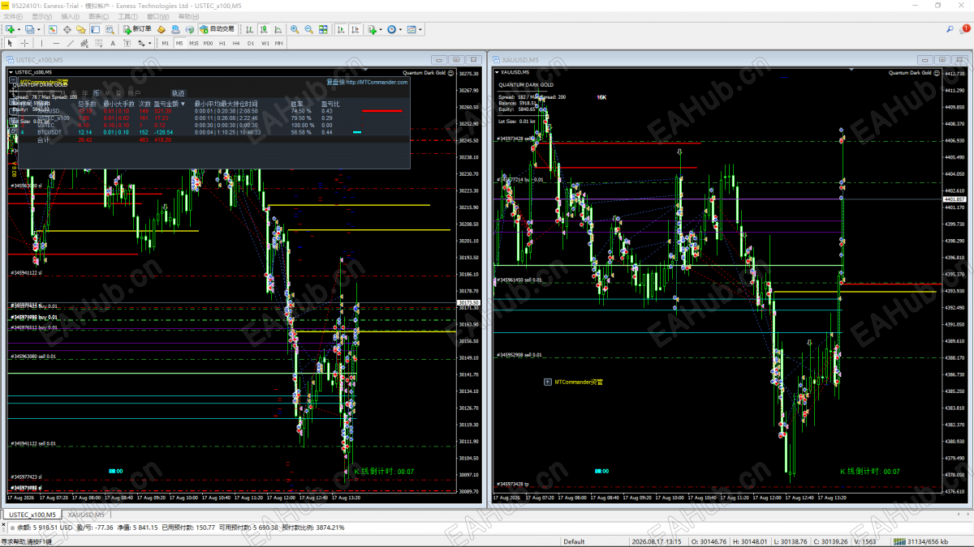
Task: Expand the new chart dropdown arrow
Action: coord(19,29)
